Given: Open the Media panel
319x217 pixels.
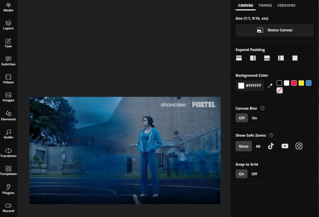Looking at the screenshot, I should click(8, 7).
